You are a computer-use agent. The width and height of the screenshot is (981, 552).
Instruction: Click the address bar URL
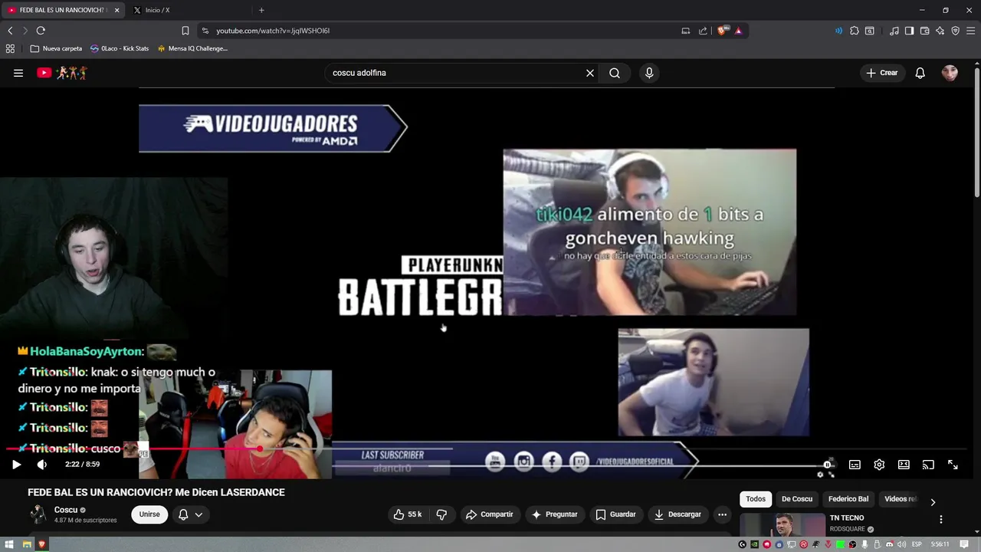point(273,31)
